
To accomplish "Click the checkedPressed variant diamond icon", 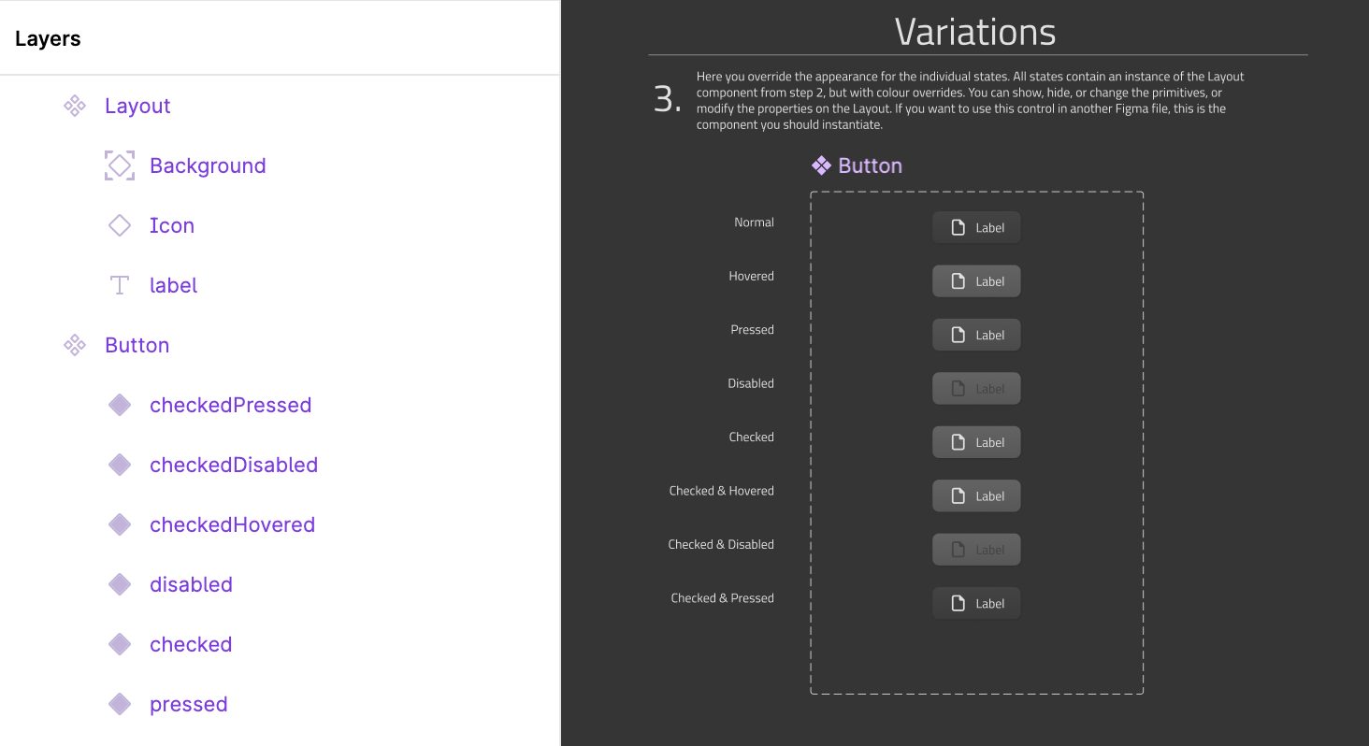I will [120, 405].
